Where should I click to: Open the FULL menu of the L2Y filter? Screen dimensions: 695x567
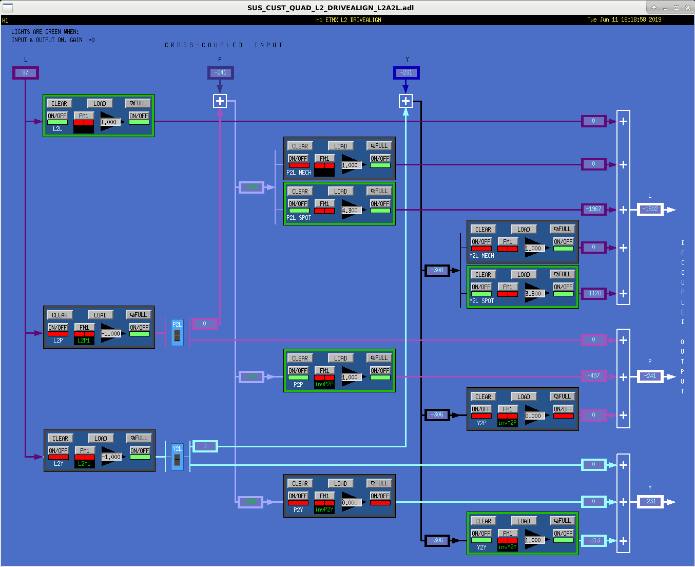click(x=139, y=438)
